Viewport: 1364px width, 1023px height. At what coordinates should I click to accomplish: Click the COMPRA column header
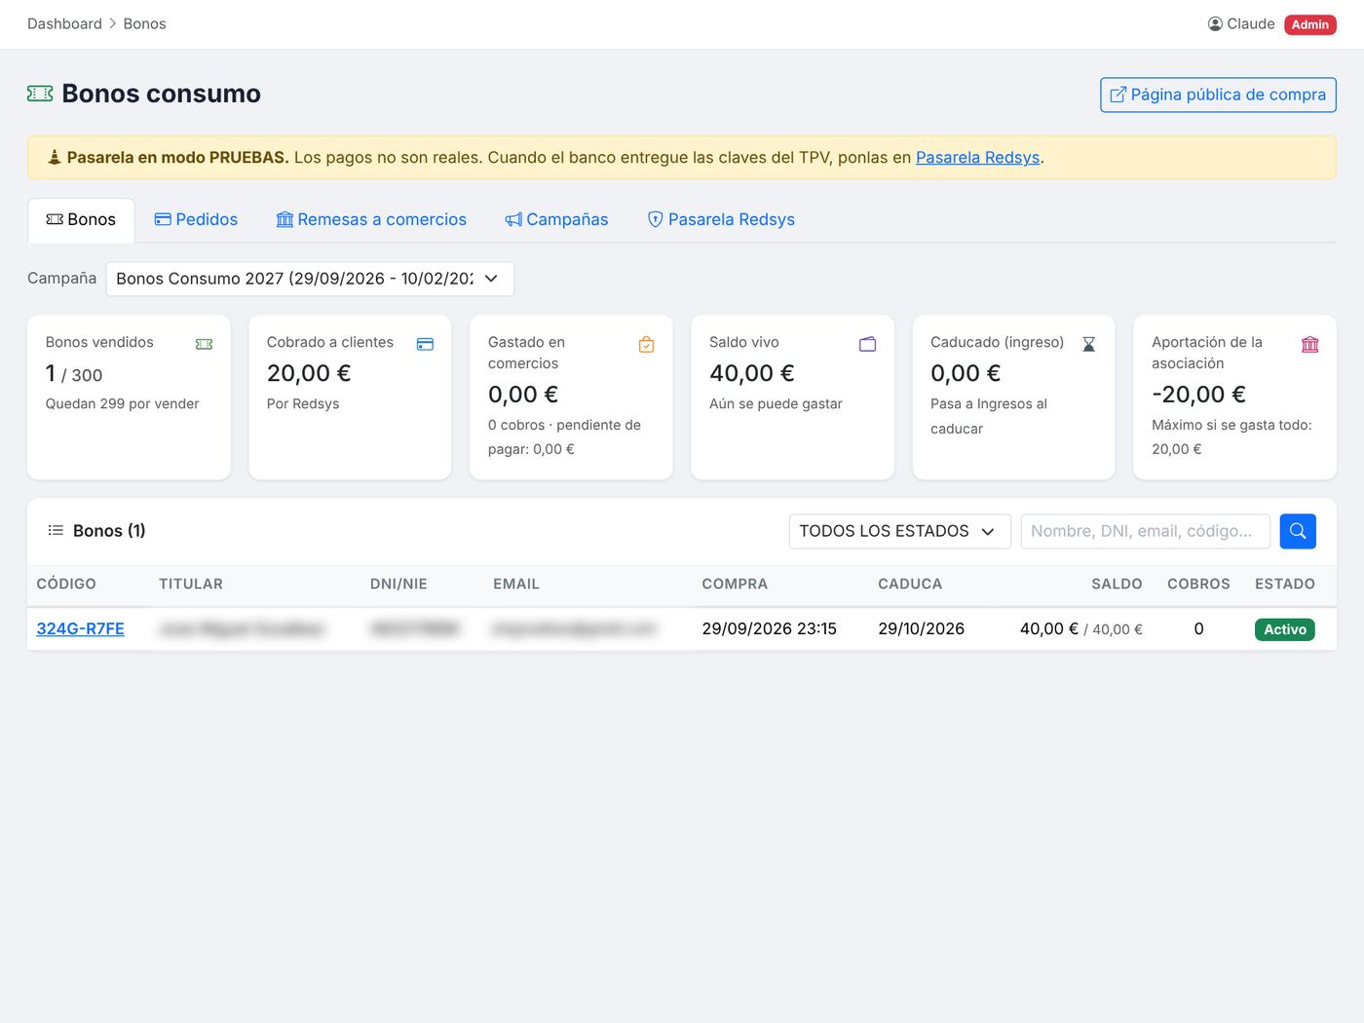click(735, 585)
